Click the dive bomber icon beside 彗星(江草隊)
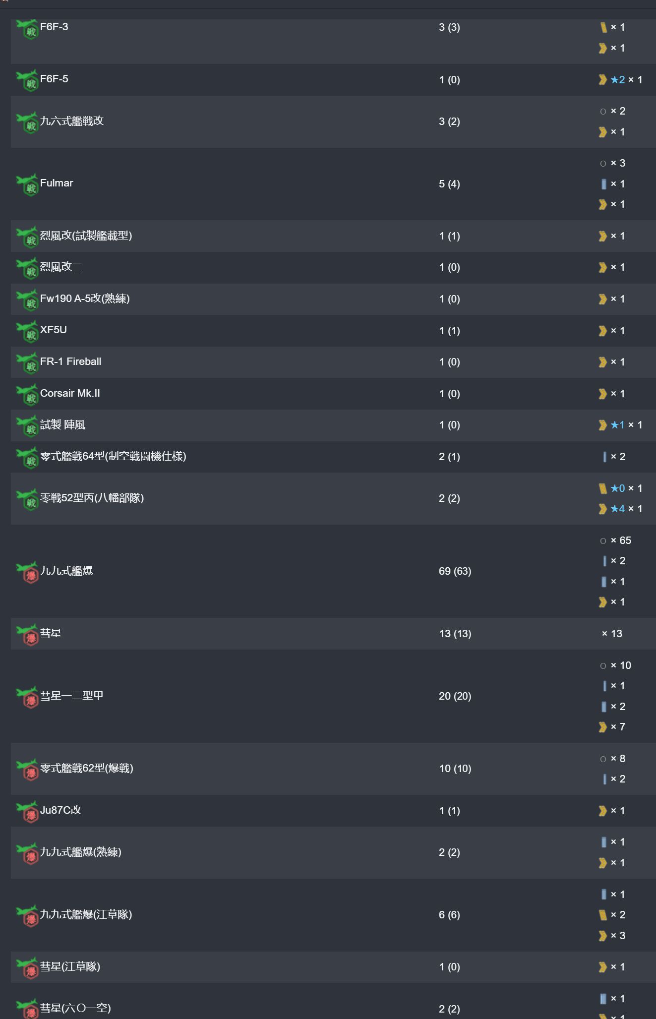 click(28, 968)
